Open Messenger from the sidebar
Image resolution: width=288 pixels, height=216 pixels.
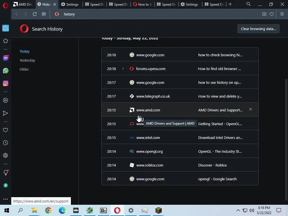tap(6, 58)
